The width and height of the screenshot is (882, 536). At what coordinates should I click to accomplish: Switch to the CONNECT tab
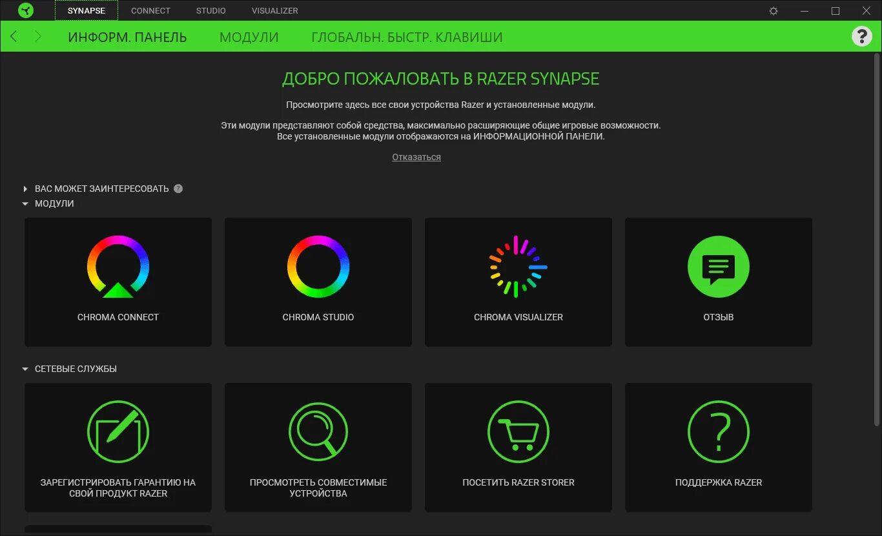[x=150, y=11]
